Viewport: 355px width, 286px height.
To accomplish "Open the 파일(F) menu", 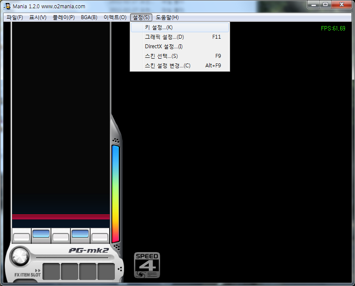I will 15,17.
